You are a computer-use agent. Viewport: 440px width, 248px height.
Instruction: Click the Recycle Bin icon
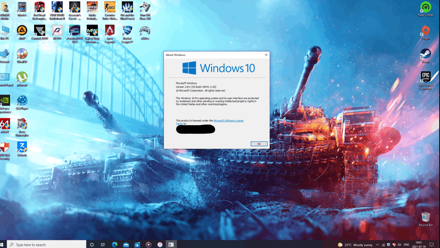click(426, 219)
